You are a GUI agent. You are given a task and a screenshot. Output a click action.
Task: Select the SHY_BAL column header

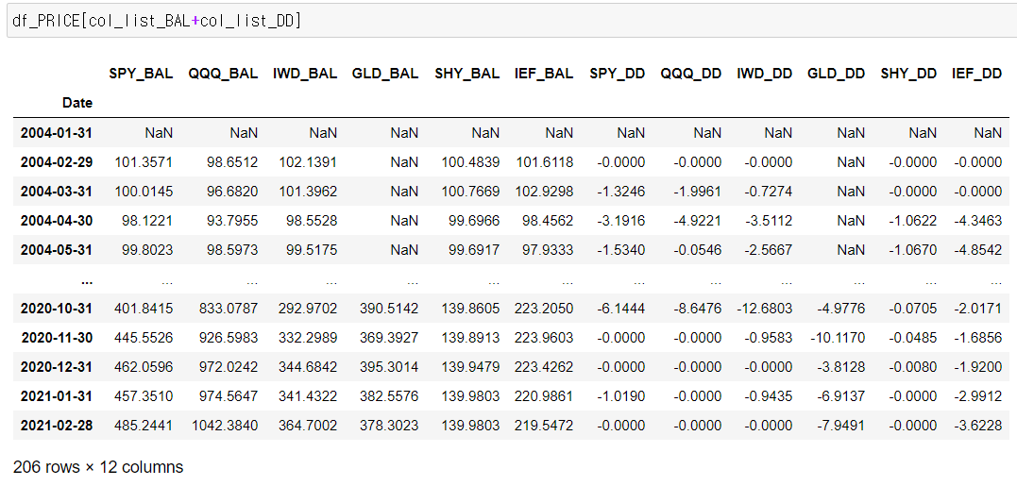(x=467, y=74)
